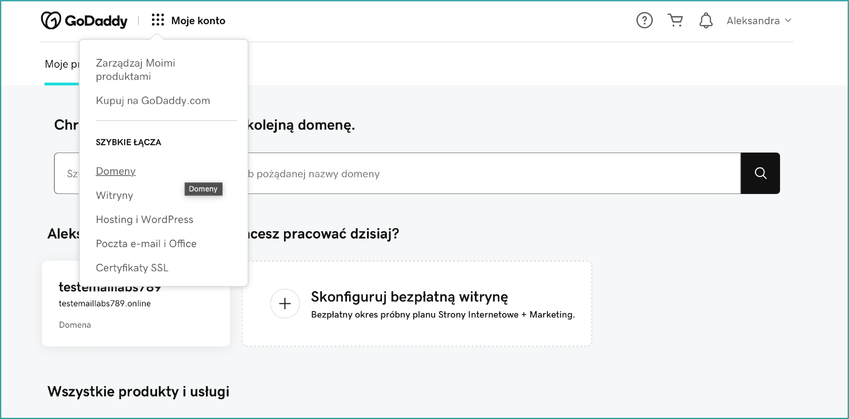Open the shopping cart

point(675,20)
